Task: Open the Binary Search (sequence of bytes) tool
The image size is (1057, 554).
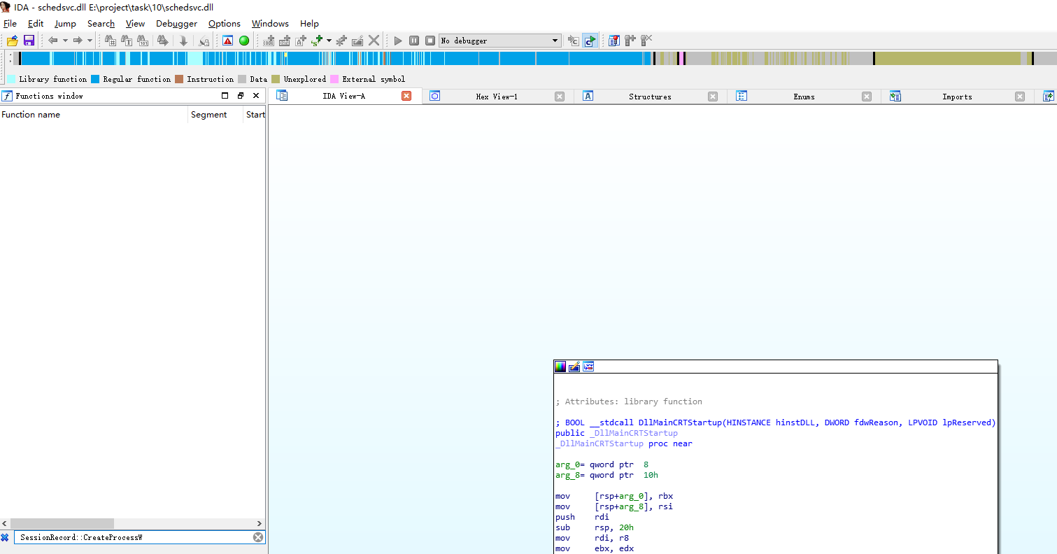Action: (143, 40)
